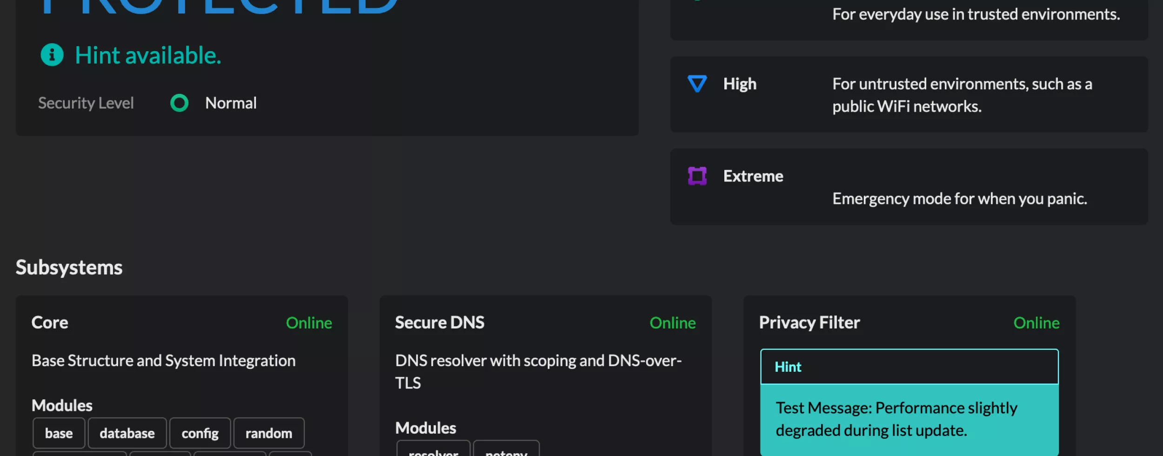Viewport: 1163px width, 456px height.
Task: Click the Subsystems section heading
Action: (x=69, y=268)
